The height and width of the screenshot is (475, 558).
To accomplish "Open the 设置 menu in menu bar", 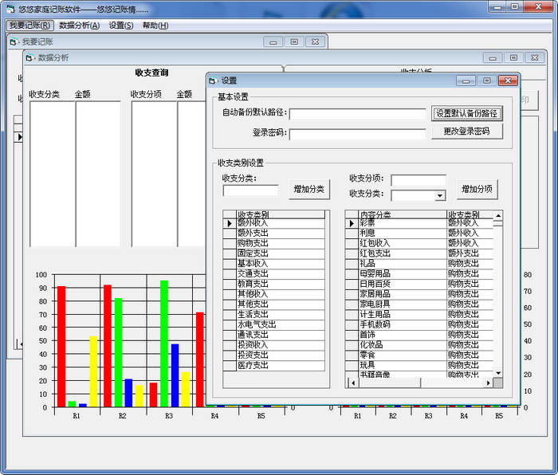I will [121, 26].
